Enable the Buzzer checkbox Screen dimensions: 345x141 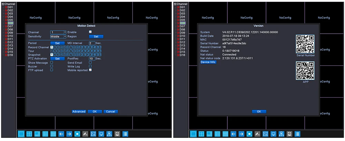pos(52,66)
